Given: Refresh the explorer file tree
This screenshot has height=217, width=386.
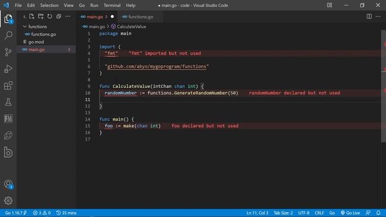Looking at the screenshot, I should [x=49, y=16].
